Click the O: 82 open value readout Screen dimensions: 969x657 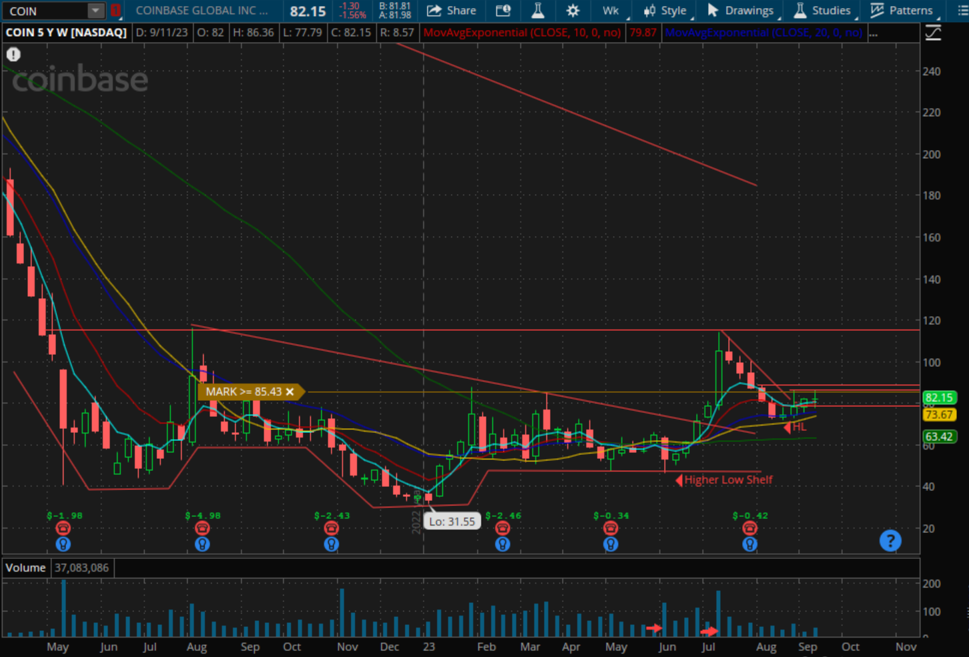coord(210,33)
